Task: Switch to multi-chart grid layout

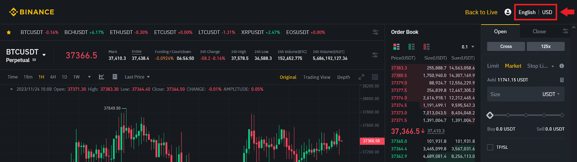Action: tap(375, 77)
